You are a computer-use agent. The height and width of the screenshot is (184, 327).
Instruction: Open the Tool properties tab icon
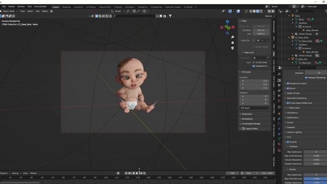279,74
